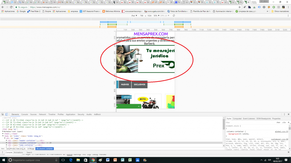Image resolution: width=291 pixels, height=163 pixels.
Task: Open the Animations drawer tab
Action: tap(18, 152)
